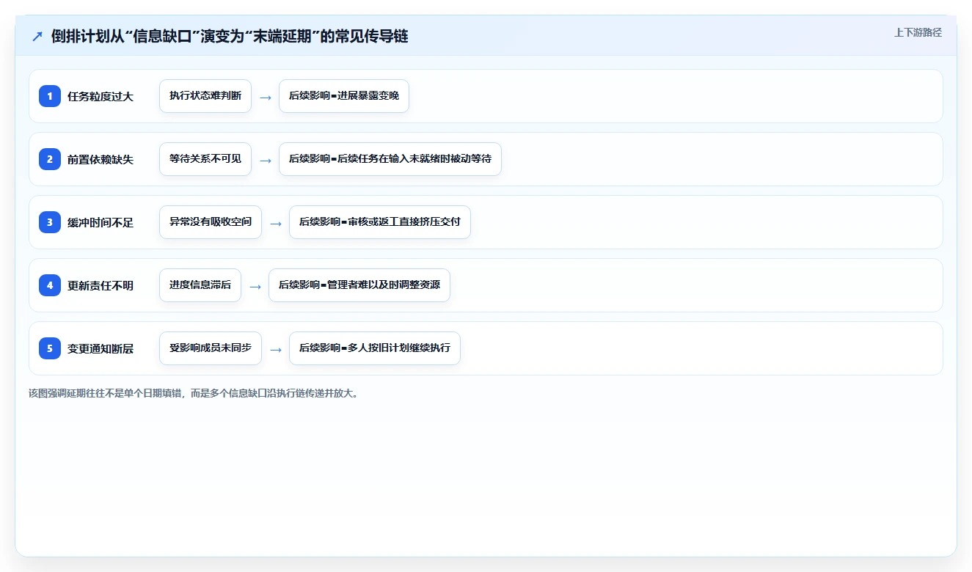Select the 缓冲时间不足 row label
This screenshot has height=572, width=972.
coord(101,222)
